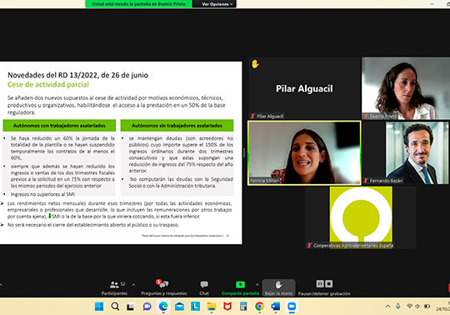Click slide title 'Cese de actividad parcial'
This screenshot has height=315, width=450.
click(x=48, y=85)
